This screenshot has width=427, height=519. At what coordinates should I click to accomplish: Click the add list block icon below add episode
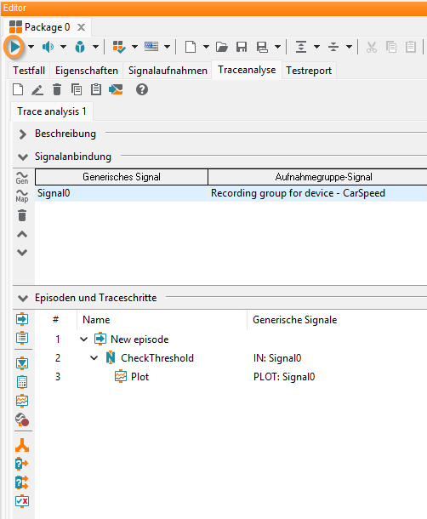point(22,338)
